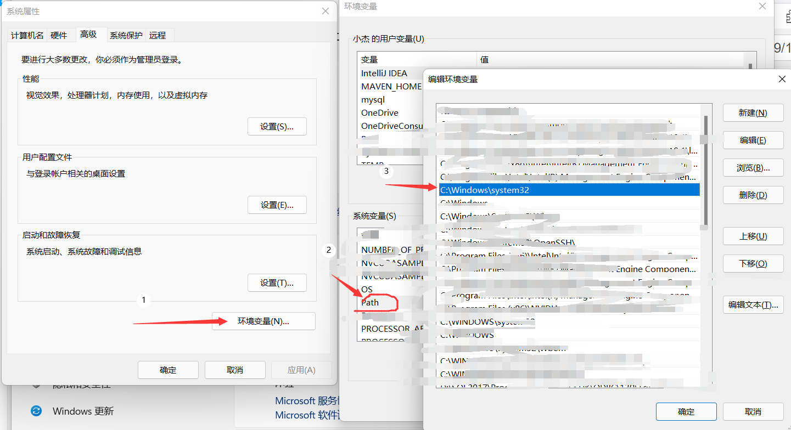Open 环境变量(N)... button in 系统属性
The image size is (791, 430).
263,321
